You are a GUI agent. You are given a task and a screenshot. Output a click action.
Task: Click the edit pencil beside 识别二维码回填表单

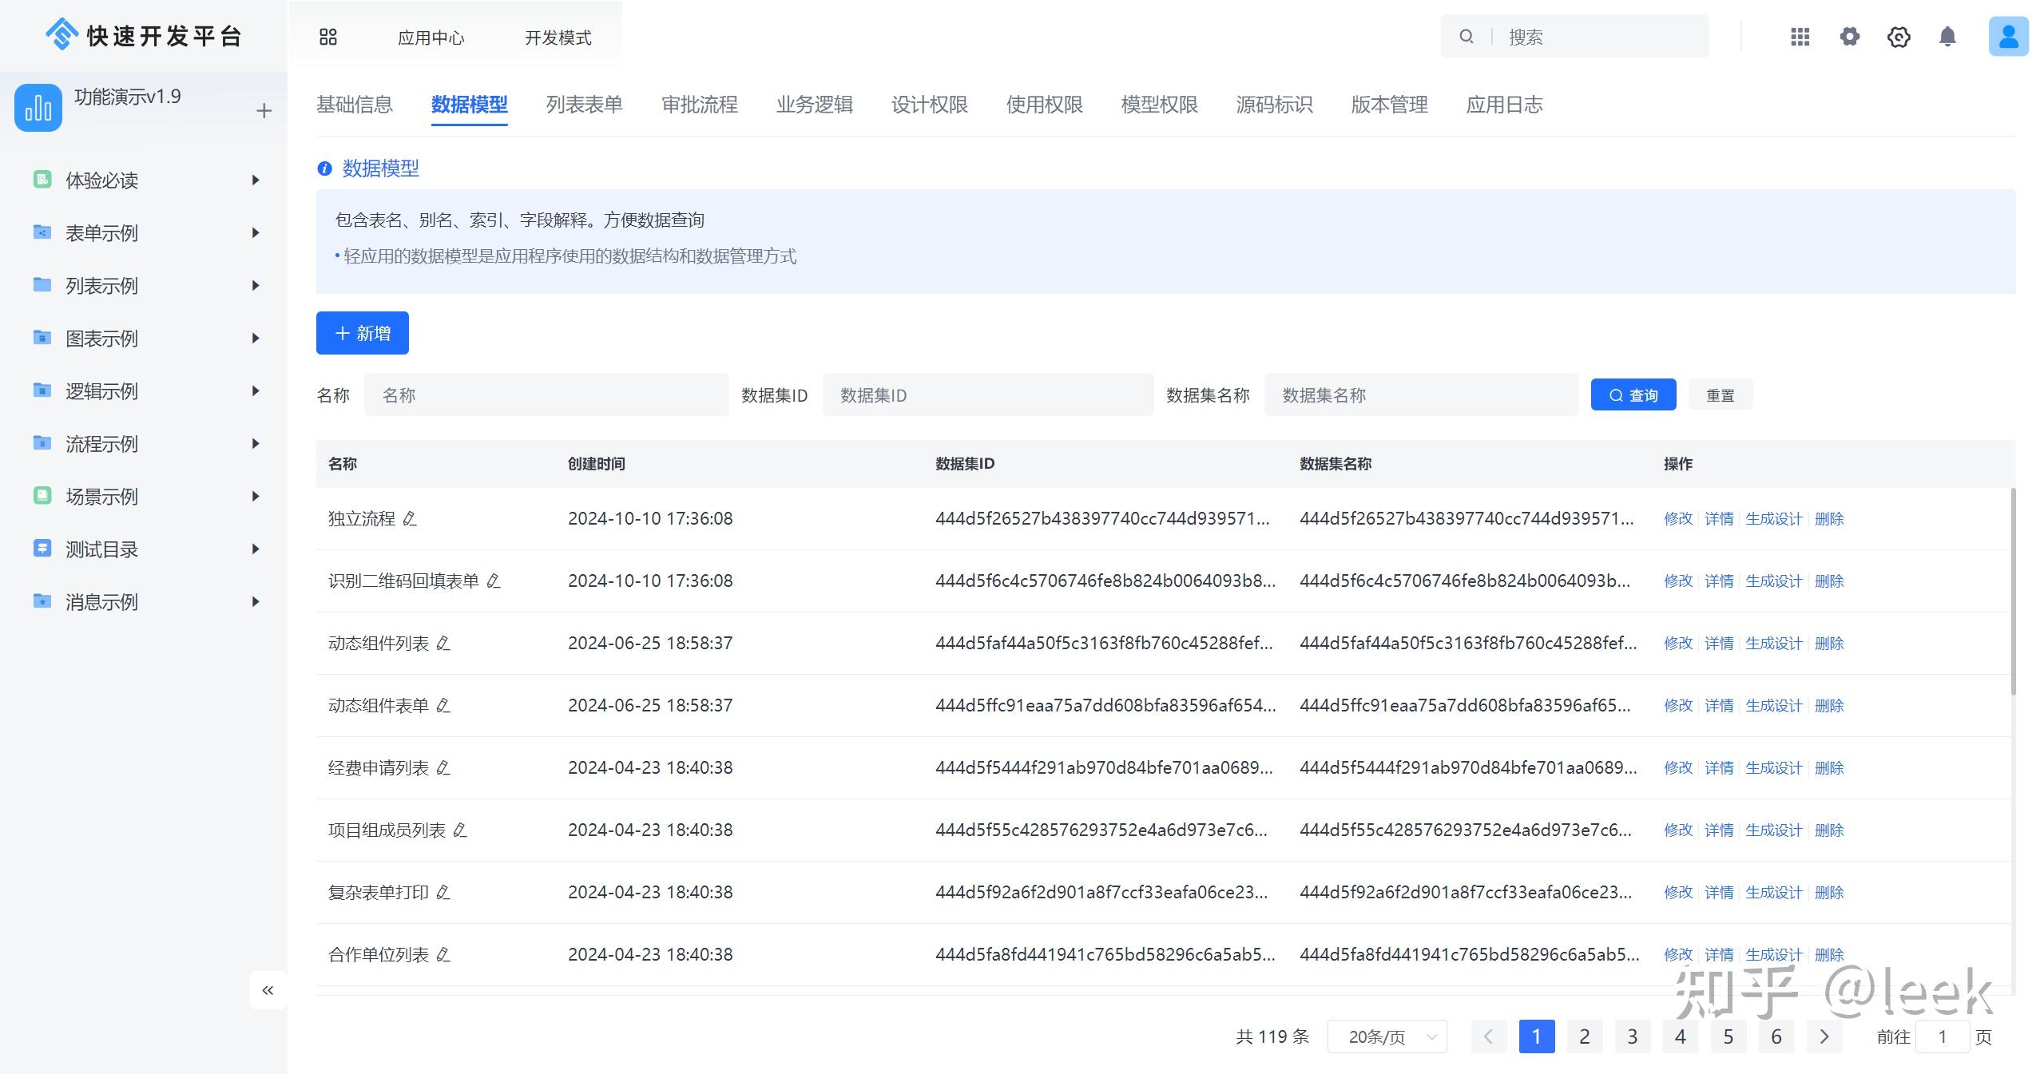(494, 581)
